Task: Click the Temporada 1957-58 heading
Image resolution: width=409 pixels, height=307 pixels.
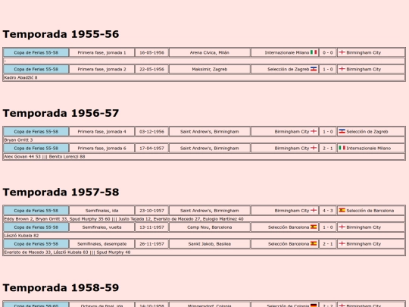Action: pos(61,192)
